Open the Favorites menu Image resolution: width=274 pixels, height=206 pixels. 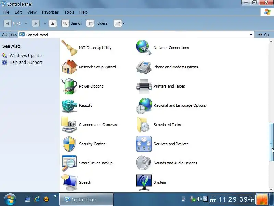(50, 12)
